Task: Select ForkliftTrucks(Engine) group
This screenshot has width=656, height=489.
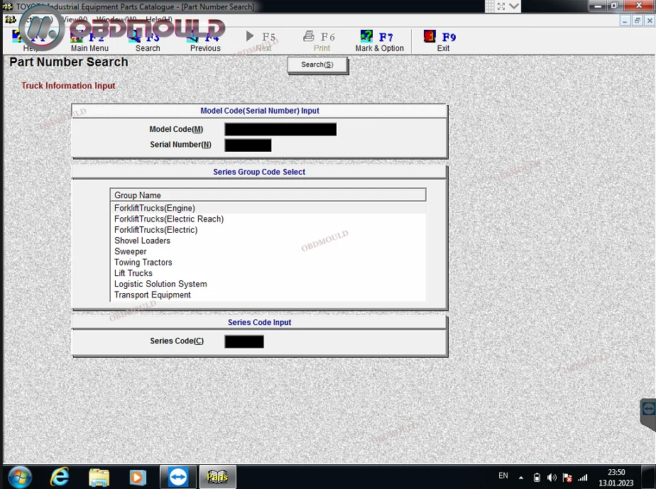Action: (155, 208)
